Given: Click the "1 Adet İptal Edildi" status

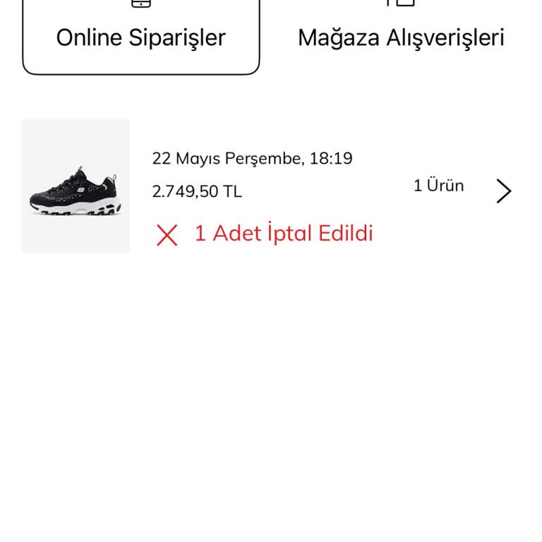Looking at the screenshot, I should (284, 234).
